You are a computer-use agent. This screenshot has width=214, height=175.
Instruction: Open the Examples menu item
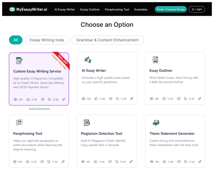141,9
